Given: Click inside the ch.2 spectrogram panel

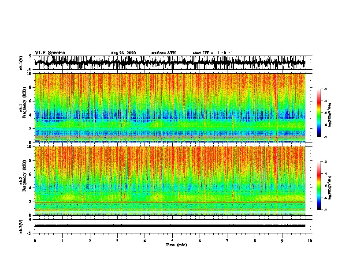Looking at the screenshot, I should 170,181.
